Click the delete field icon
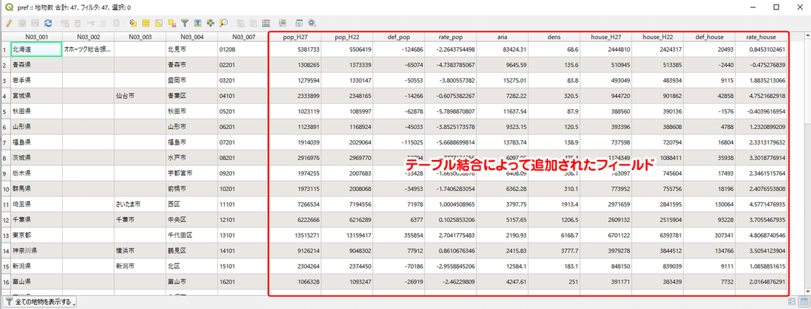This screenshot has height=309, width=811. [253, 23]
